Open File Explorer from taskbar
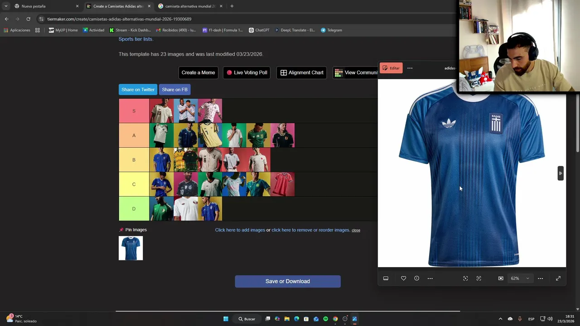 [x=287, y=319]
